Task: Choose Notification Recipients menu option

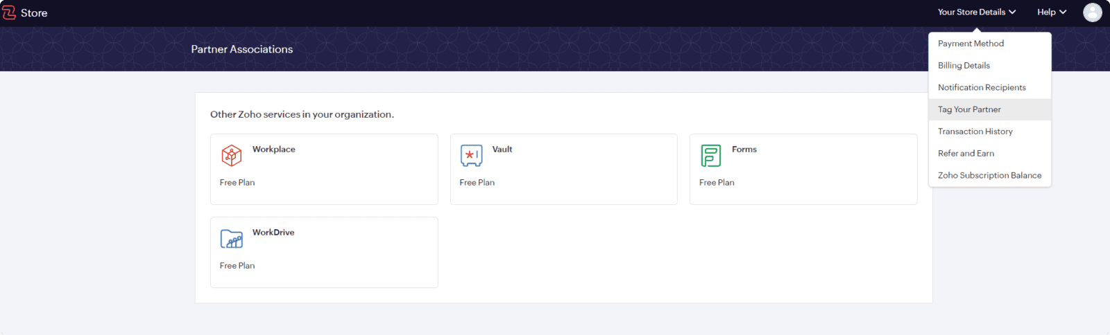Action: click(x=990, y=88)
